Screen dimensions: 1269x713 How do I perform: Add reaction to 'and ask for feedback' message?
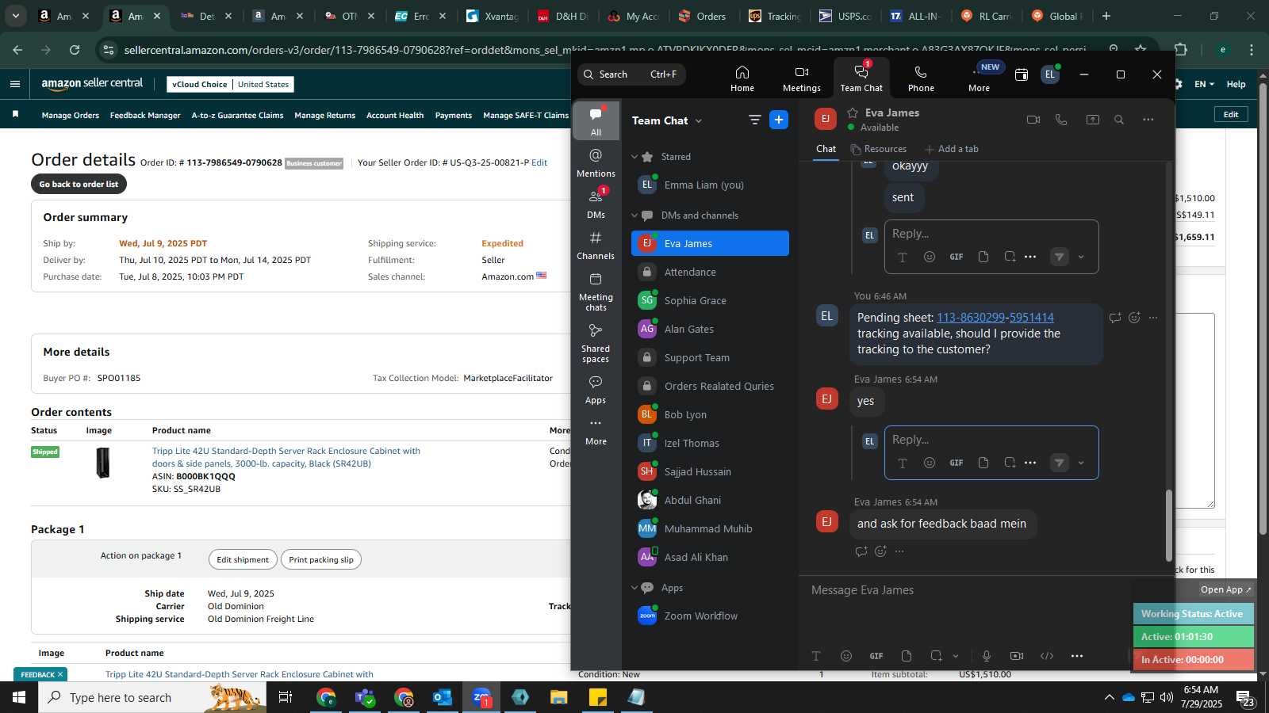pyautogui.click(x=880, y=551)
